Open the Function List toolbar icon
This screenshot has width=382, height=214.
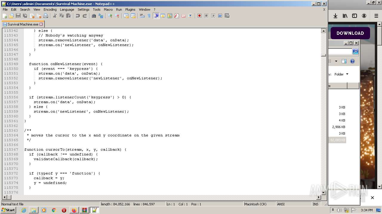[177, 16]
